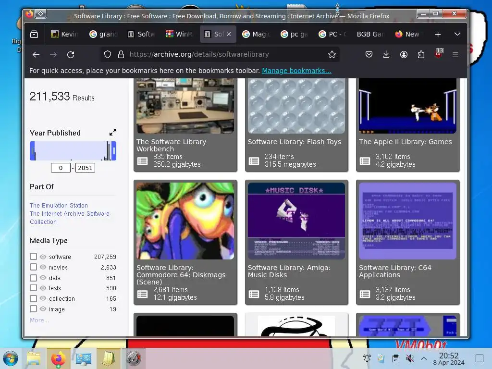This screenshot has height=369, width=492.
Task: Open the Downloads panel
Action: tap(386, 55)
